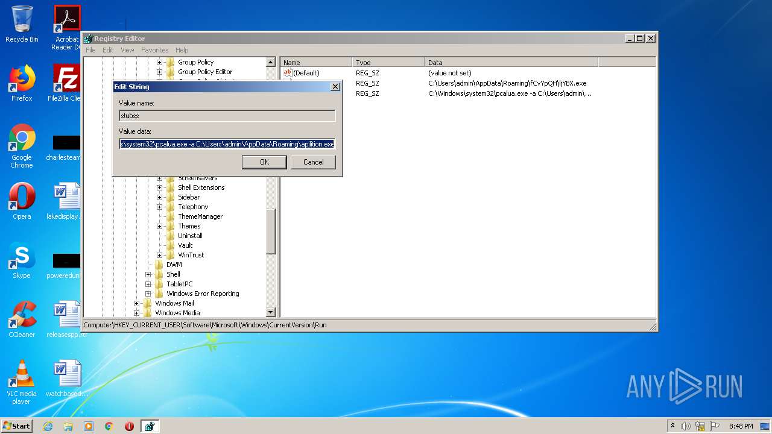Open Windows Explorer taskbar icon
The height and width of the screenshot is (434, 772).
(x=68, y=426)
